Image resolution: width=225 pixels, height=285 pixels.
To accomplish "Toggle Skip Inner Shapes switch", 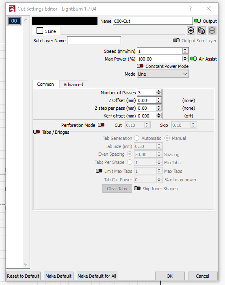I will point(137,188).
